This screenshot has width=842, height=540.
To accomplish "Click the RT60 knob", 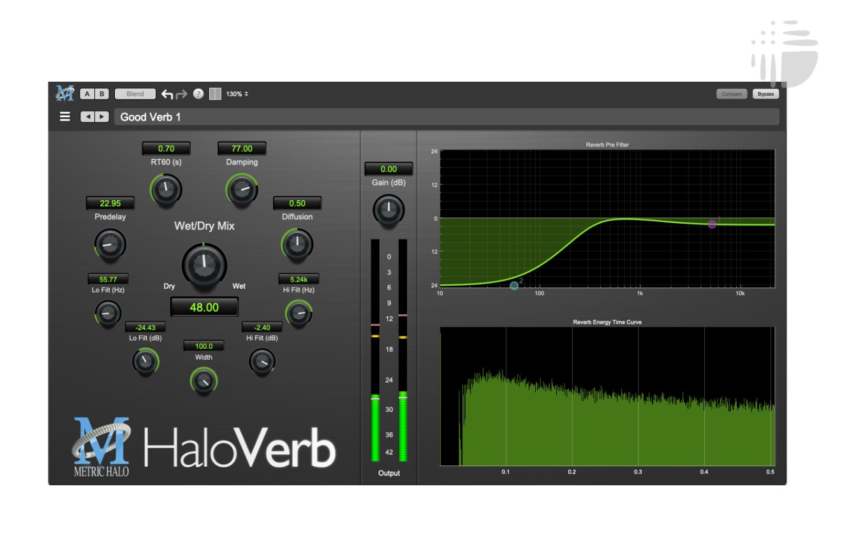I will coord(166,189).
